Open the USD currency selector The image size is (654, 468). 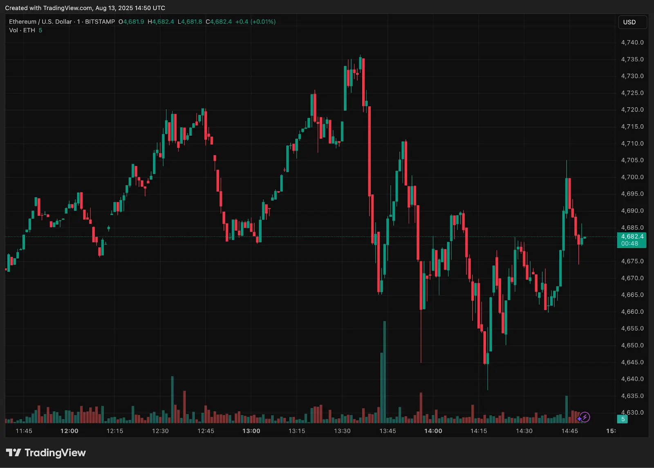632,22
